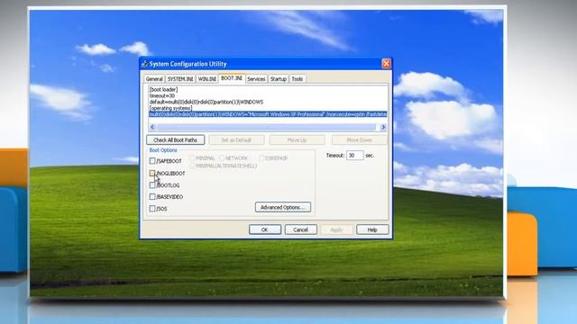
Task: Select the MINIMAL radio button
Action: [192, 158]
